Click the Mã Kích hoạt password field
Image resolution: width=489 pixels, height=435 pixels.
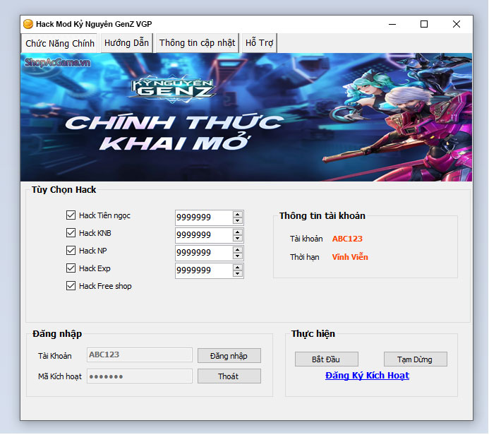140,376
